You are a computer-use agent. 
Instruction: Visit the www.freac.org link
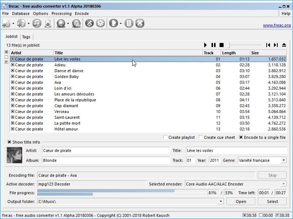[x=277, y=26]
